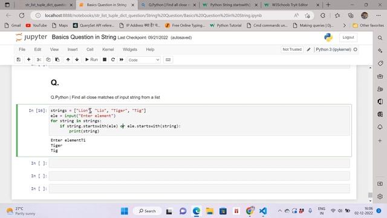
Task: Open YouTube bookmark
Action: coord(36,25)
